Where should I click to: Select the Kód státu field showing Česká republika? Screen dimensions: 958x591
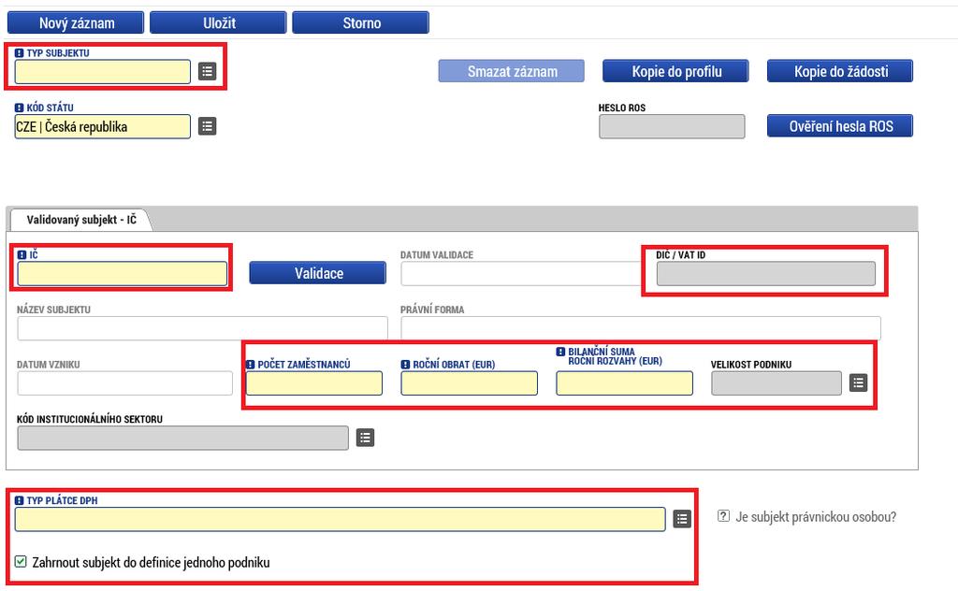point(103,126)
